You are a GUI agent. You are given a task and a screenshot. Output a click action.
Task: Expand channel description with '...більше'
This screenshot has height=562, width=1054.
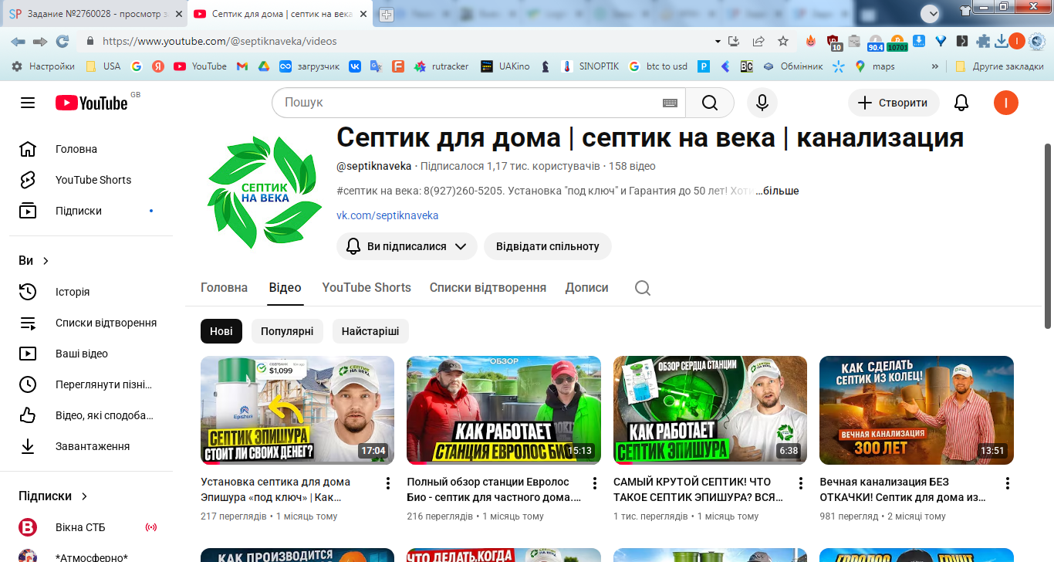coord(777,191)
